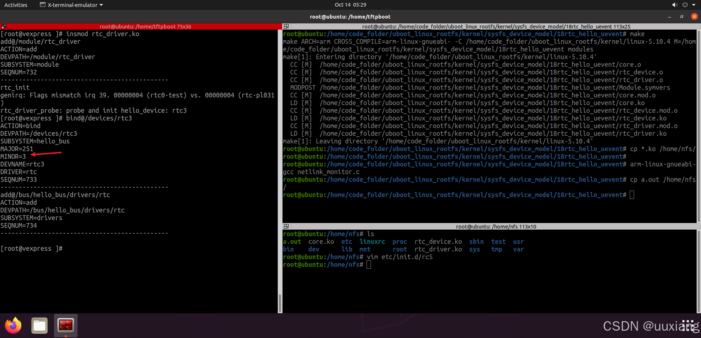Click 'sbin' directory in the ls output

[x=477, y=242]
